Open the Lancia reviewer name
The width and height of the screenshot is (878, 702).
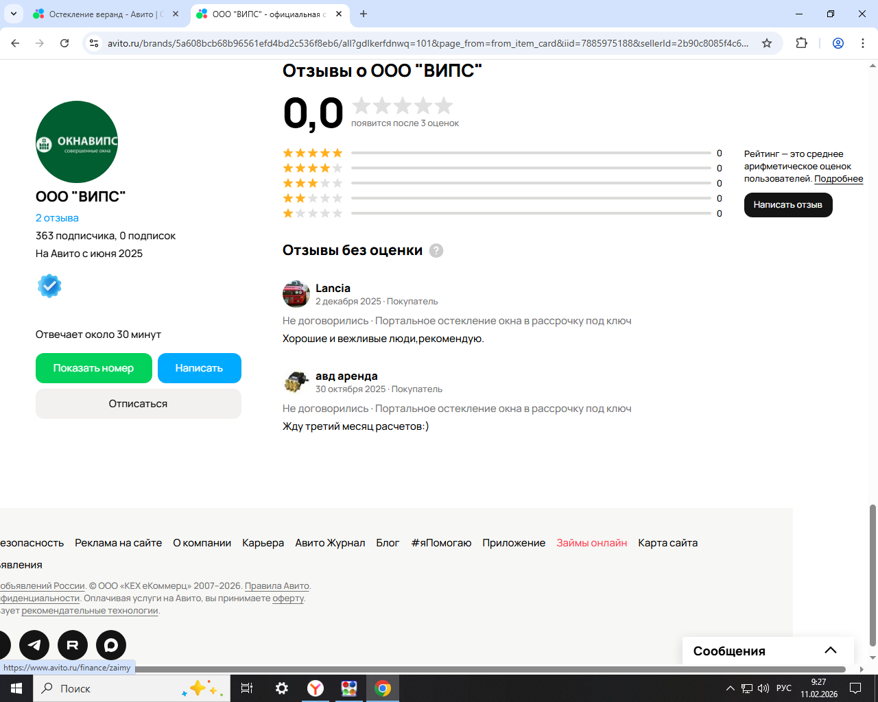coord(333,288)
